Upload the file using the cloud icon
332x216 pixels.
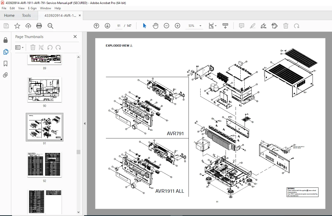click(x=28, y=26)
